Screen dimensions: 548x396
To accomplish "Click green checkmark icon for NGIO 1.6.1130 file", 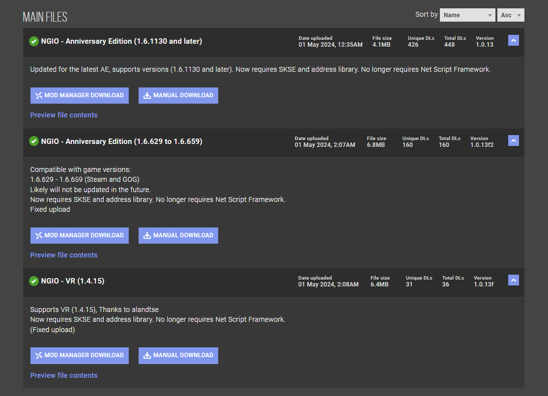I will (34, 41).
